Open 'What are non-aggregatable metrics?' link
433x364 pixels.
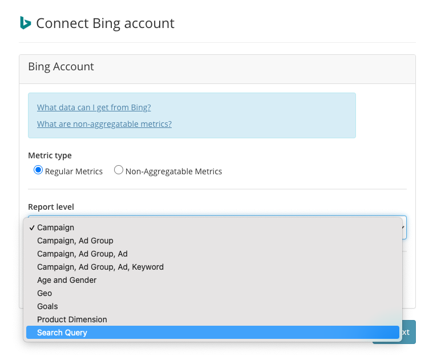point(104,124)
